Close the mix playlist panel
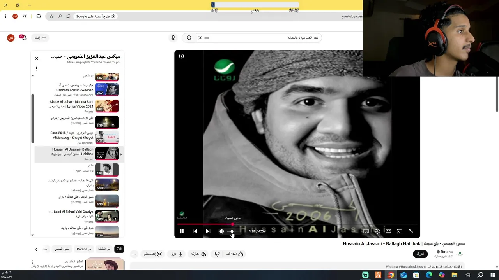 coord(37,58)
